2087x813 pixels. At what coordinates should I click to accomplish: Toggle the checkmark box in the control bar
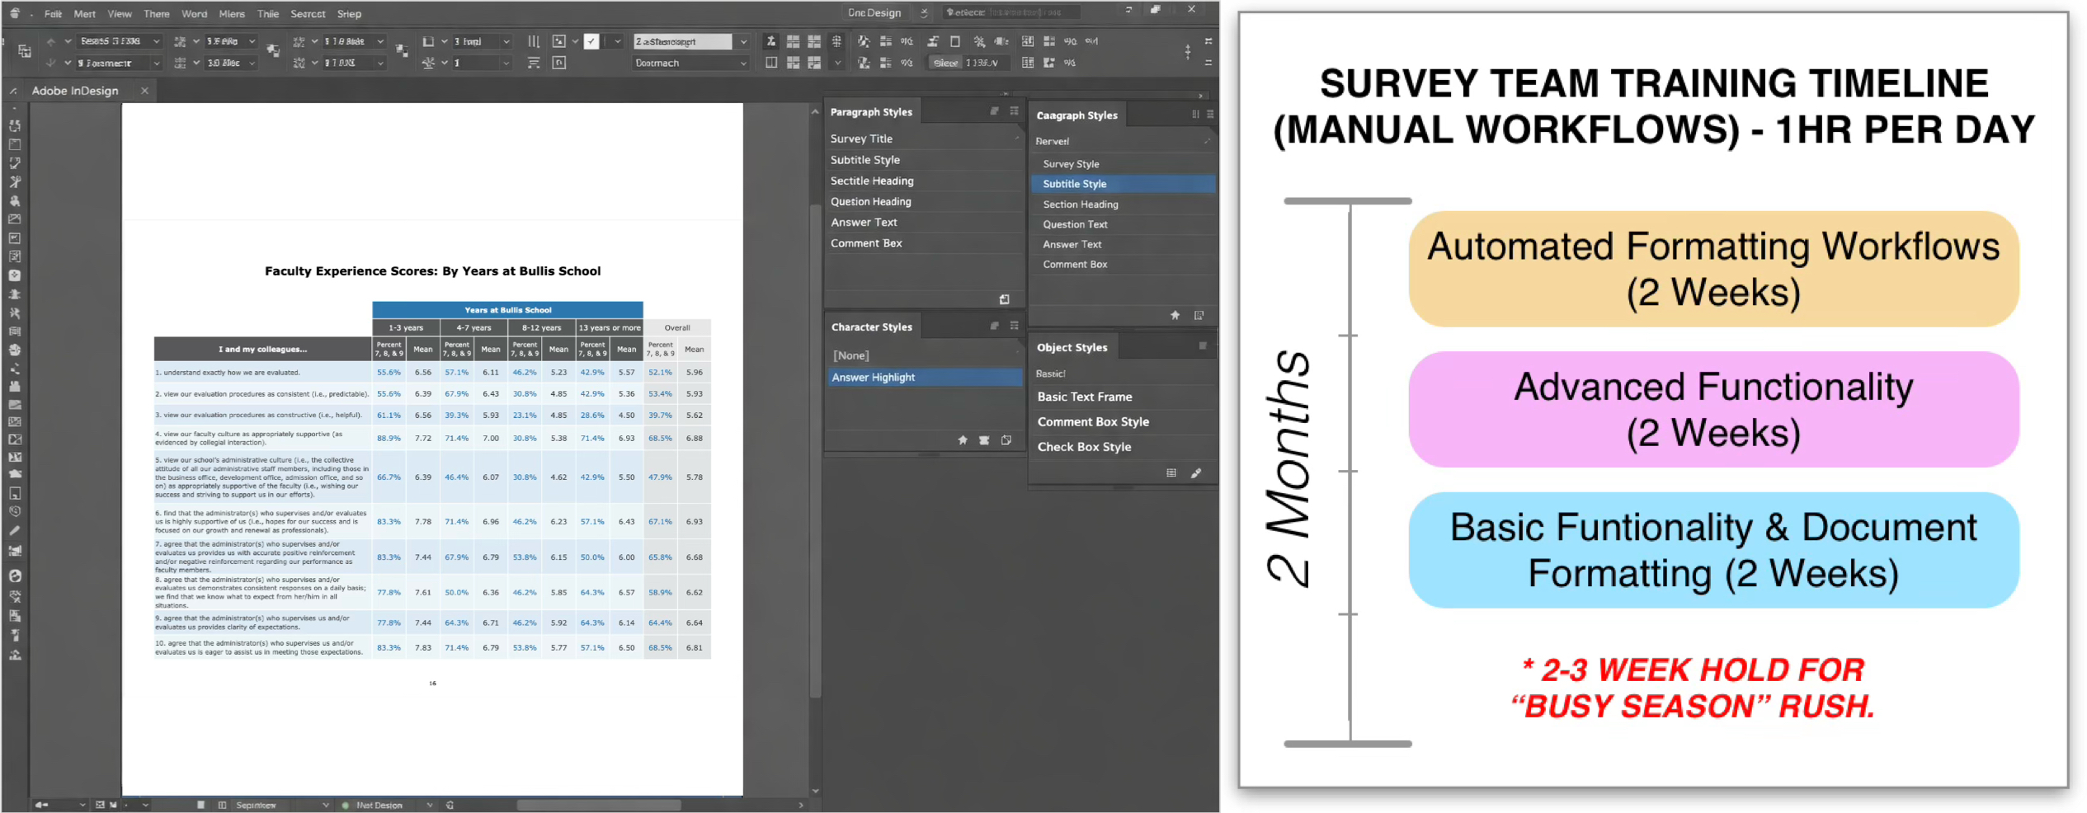(591, 41)
